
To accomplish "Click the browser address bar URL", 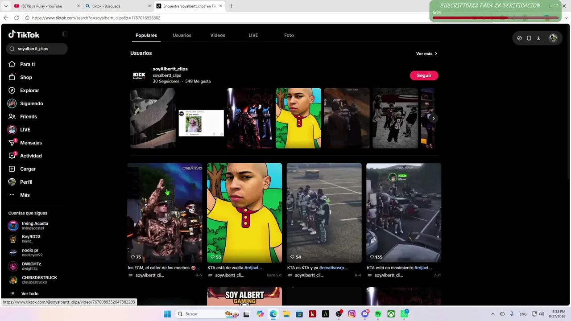I will 96,18.
